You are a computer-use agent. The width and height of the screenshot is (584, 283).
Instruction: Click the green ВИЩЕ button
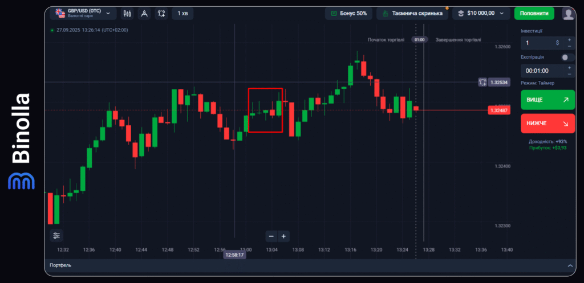pos(547,100)
